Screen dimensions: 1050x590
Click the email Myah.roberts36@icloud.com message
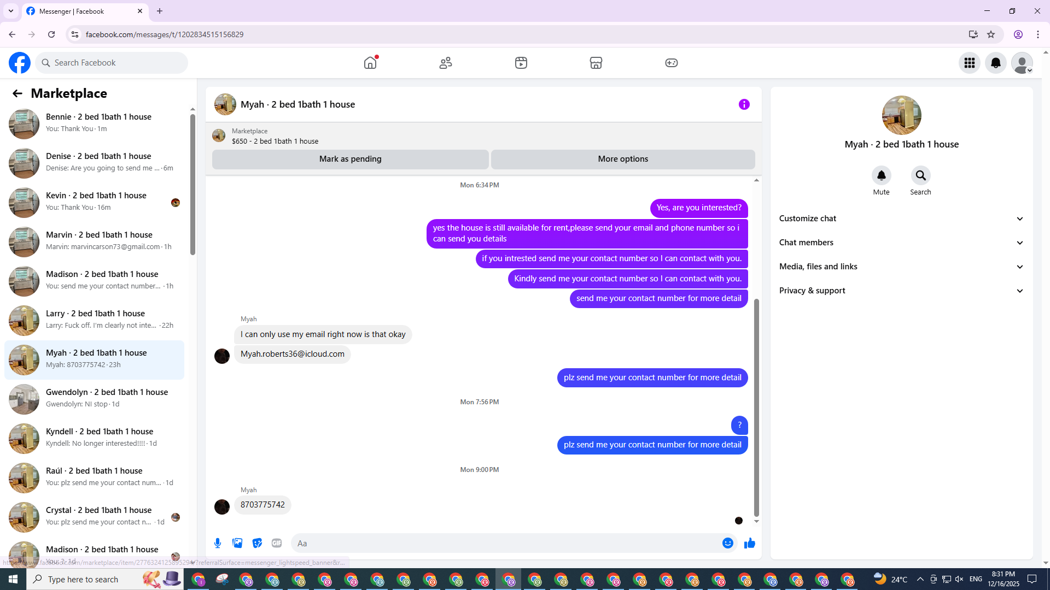click(293, 354)
